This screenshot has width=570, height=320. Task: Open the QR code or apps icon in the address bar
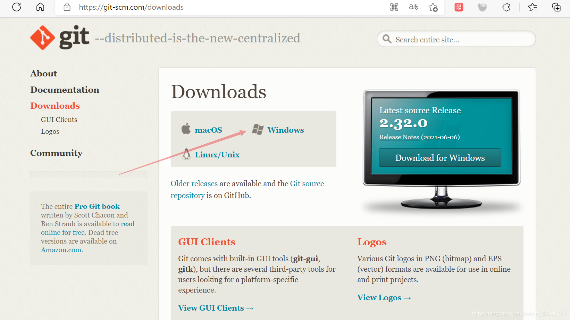click(394, 7)
